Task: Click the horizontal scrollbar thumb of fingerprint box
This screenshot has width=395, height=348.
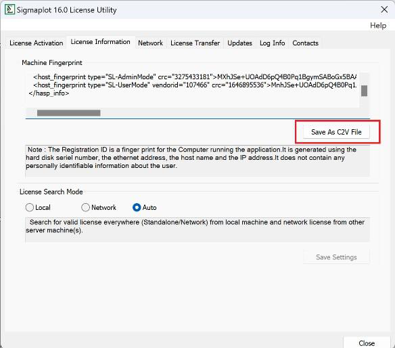Action: click(69, 113)
